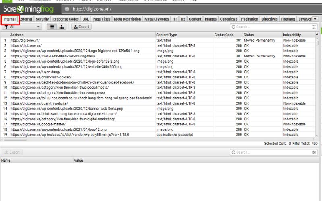Sort by the Status Code column header
This screenshot has width=322, height=201.
pyautogui.click(x=228, y=35)
